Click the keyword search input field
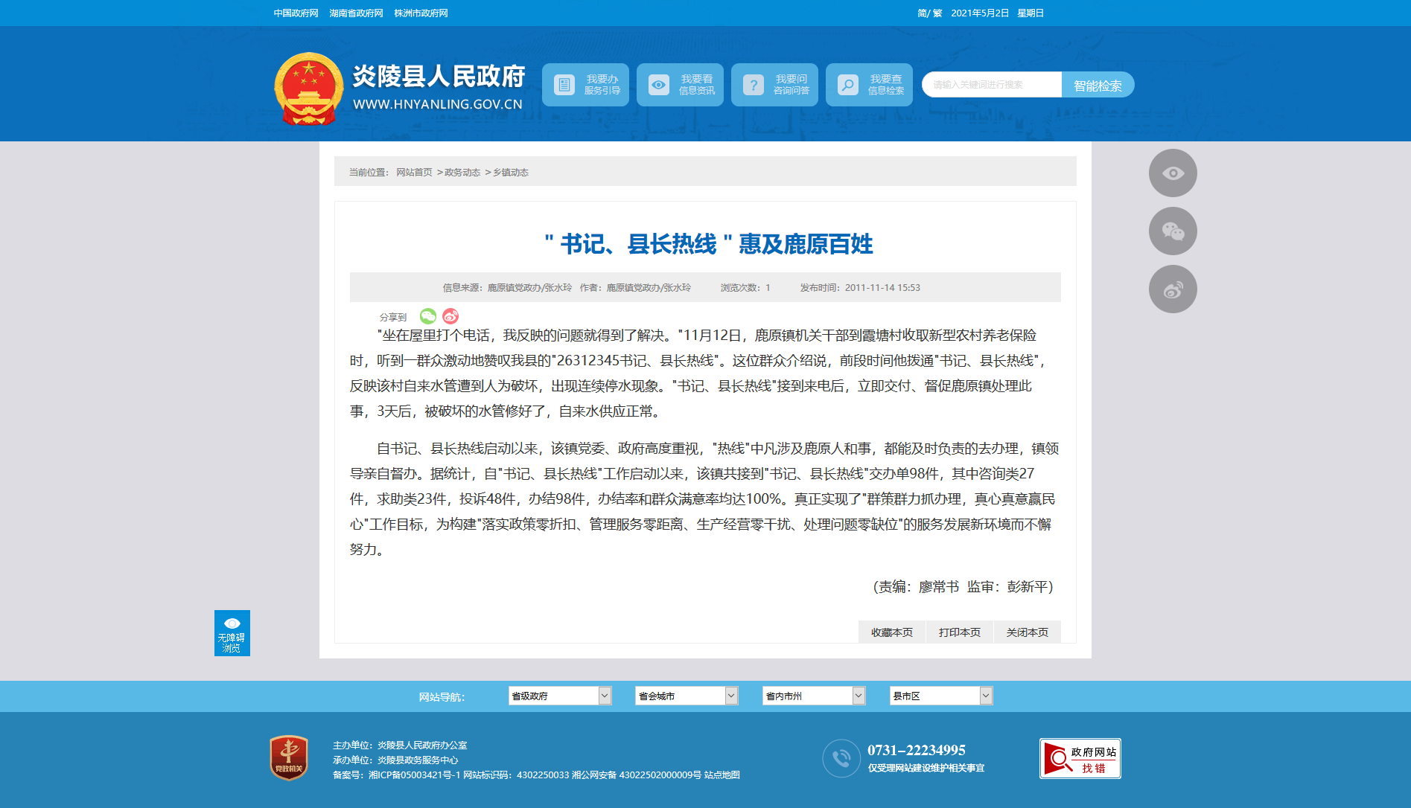Viewport: 1411px width, 808px height. point(991,85)
